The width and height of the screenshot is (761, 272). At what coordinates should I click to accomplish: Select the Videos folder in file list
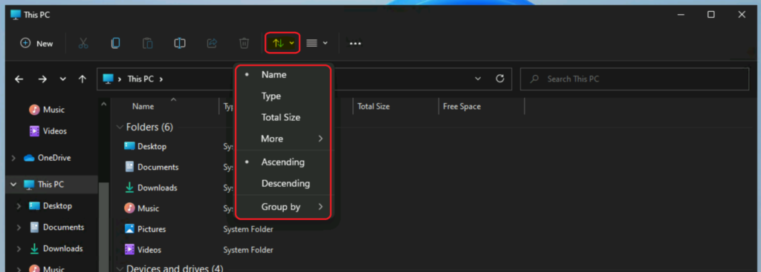(x=143, y=251)
